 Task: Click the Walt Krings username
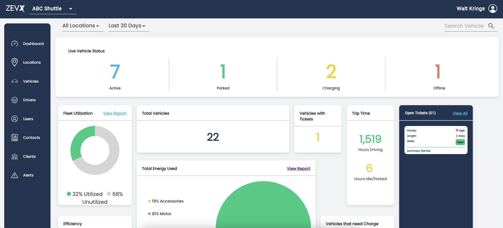click(x=470, y=9)
